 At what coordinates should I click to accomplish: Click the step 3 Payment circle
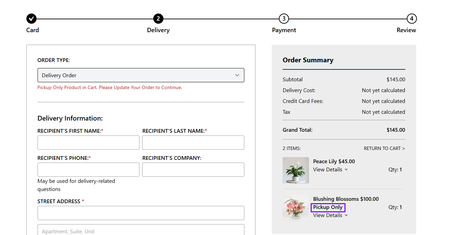pyautogui.click(x=284, y=19)
